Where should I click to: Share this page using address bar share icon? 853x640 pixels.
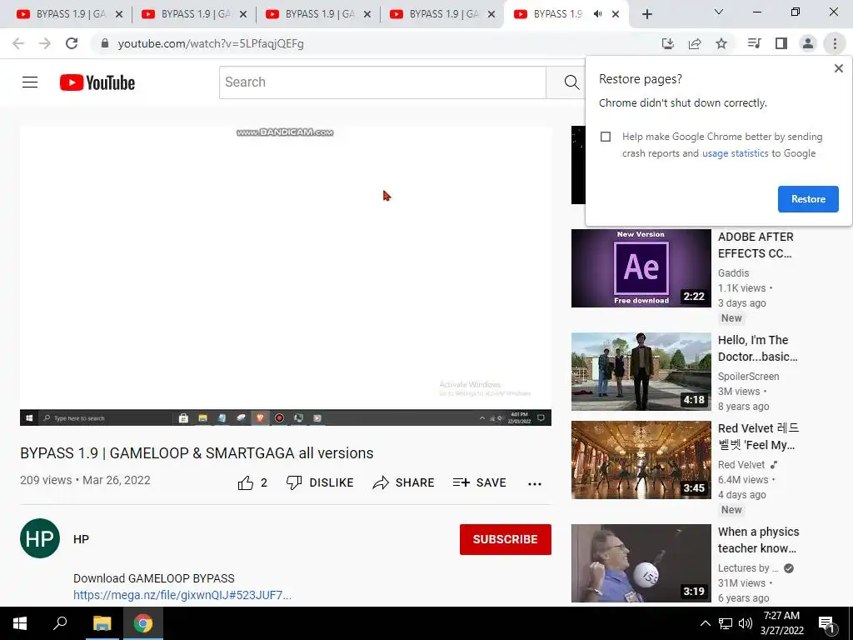695,43
